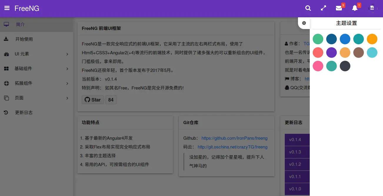The image size is (383, 196).
Task: Click the grid icon beside 基础组件
Action: tap(6, 69)
